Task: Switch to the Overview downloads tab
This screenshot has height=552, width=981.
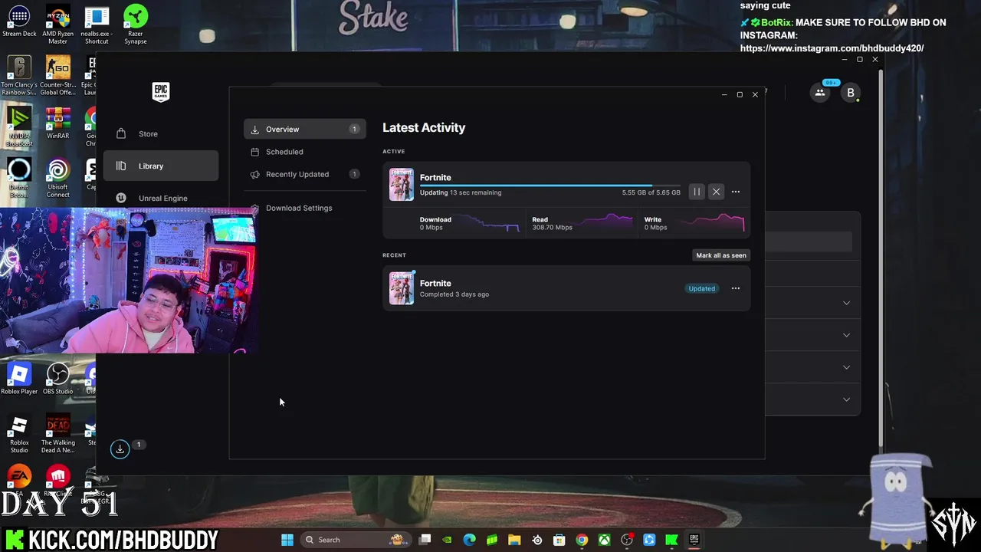Action: click(x=305, y=129)
